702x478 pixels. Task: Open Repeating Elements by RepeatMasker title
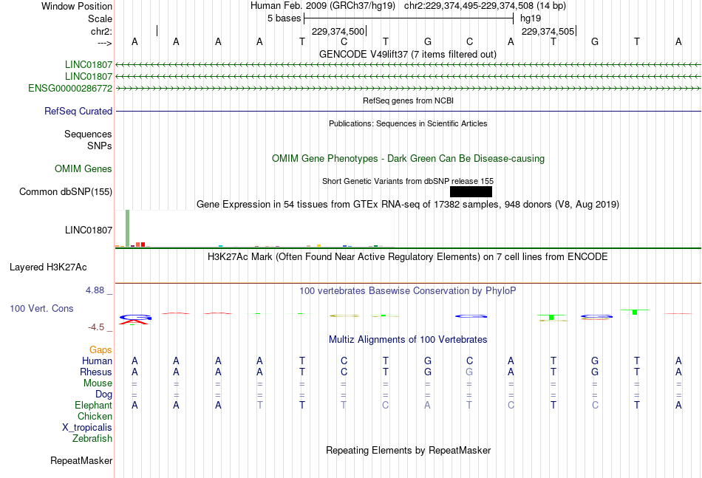(408, 450)
